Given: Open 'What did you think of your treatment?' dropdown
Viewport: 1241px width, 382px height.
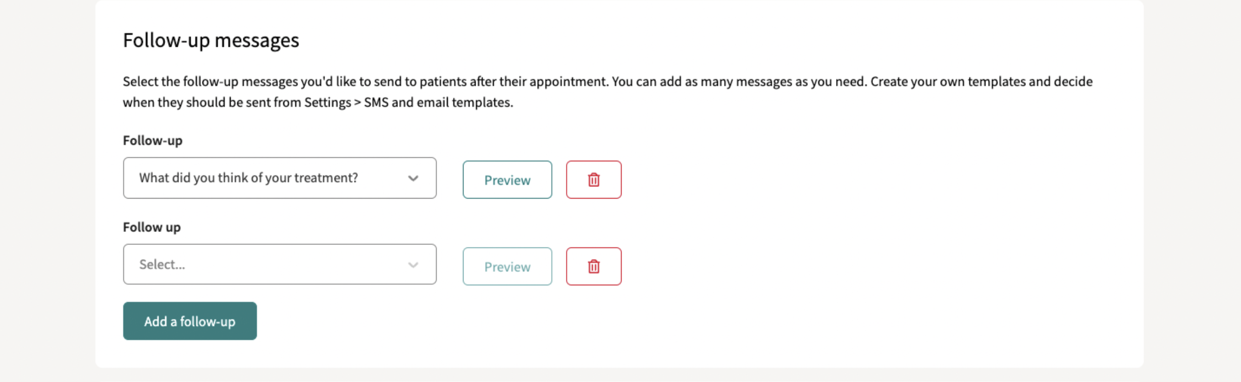Looking at the screenshot, I should click(280, 178).
